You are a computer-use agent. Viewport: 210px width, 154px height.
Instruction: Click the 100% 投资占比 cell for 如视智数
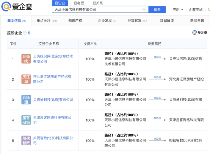(90, 141)
